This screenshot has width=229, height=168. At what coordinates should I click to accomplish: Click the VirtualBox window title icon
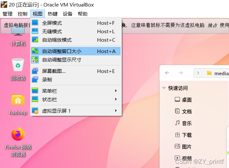pos(4,5)
